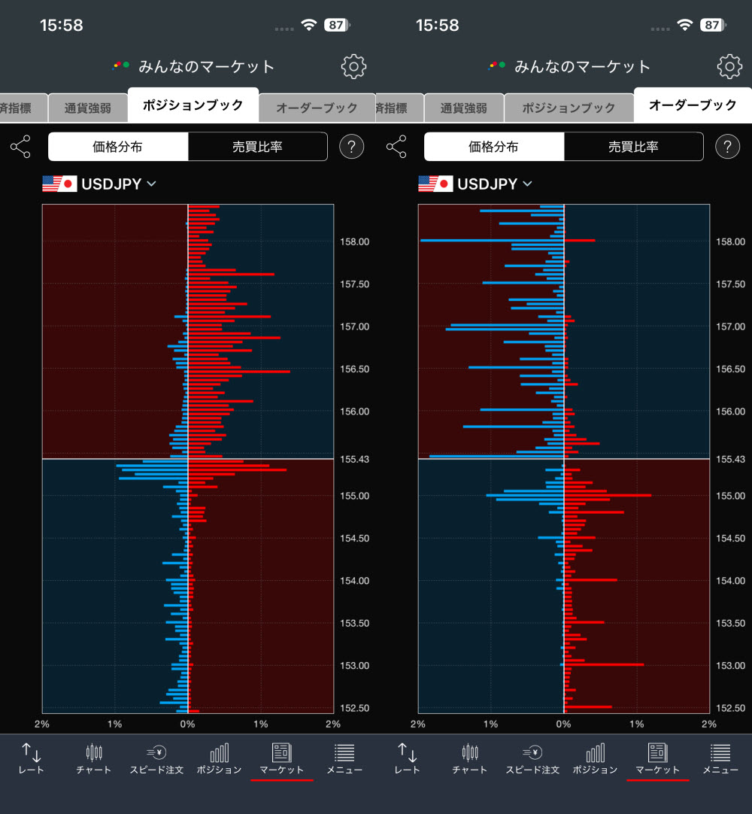Open スピード注文 on the left screen

(156, 758)
